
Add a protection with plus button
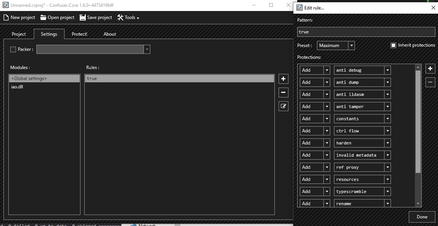(430, 69)
